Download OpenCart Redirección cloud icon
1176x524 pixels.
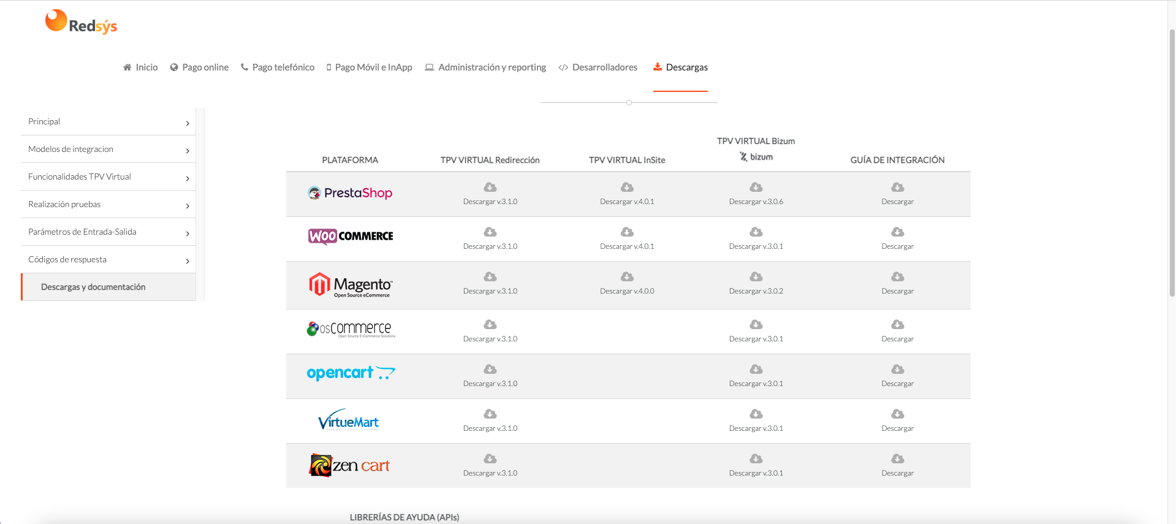(490, 369)
